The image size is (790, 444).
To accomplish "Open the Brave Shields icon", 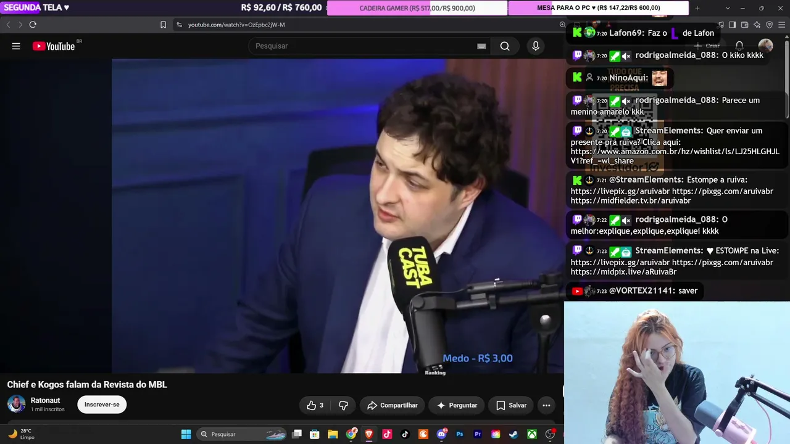I will tap(769, 25).
